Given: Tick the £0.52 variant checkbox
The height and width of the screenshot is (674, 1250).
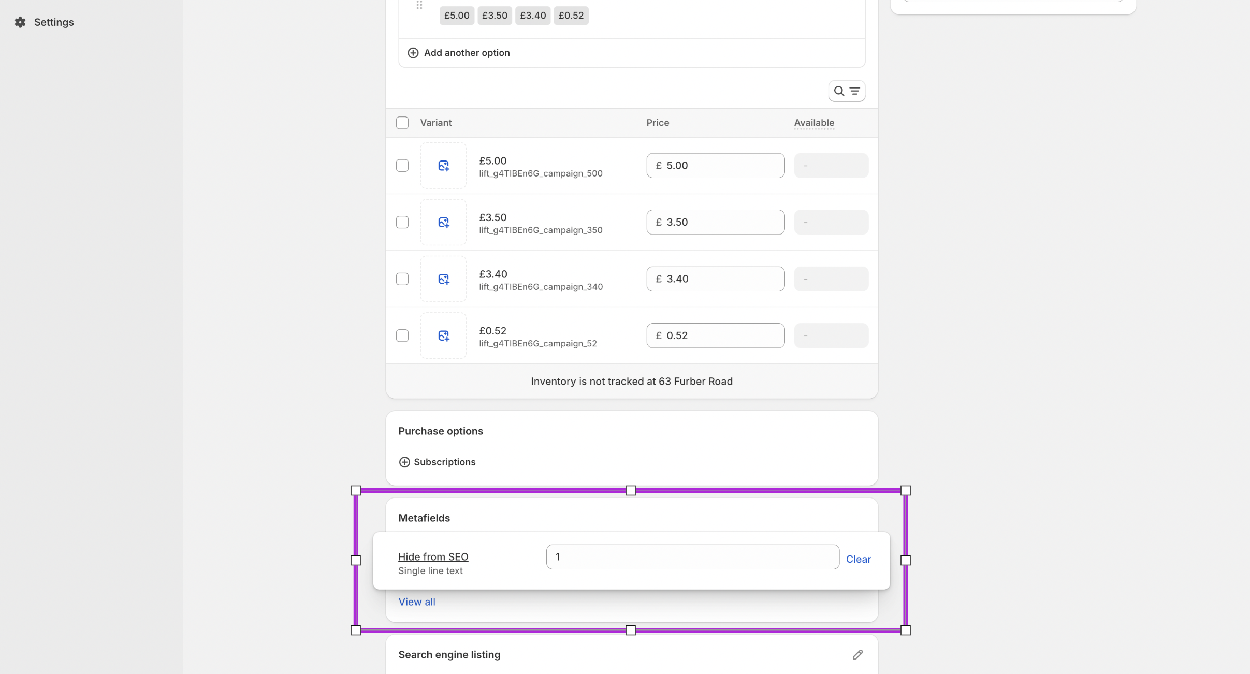Looking at the screenshot, I should click(x=402, y=336).
